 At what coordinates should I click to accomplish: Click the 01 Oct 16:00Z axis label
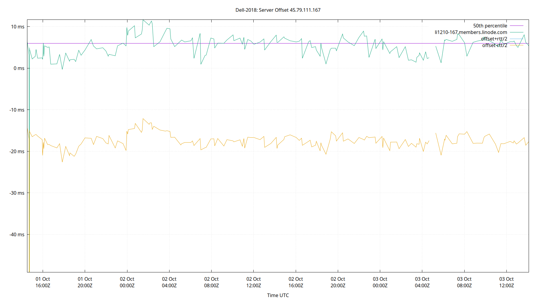43,282
